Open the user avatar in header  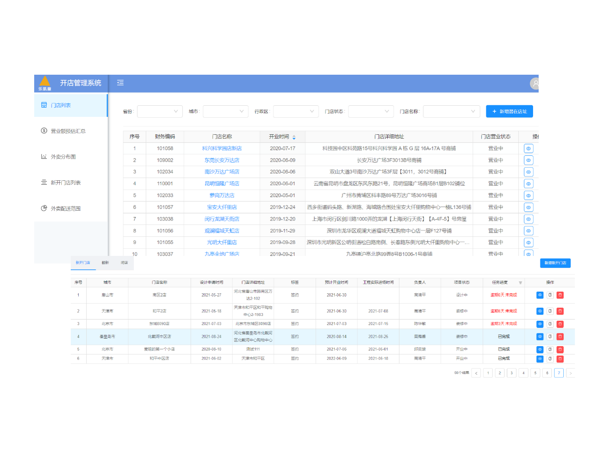click(x=535, y=83)
